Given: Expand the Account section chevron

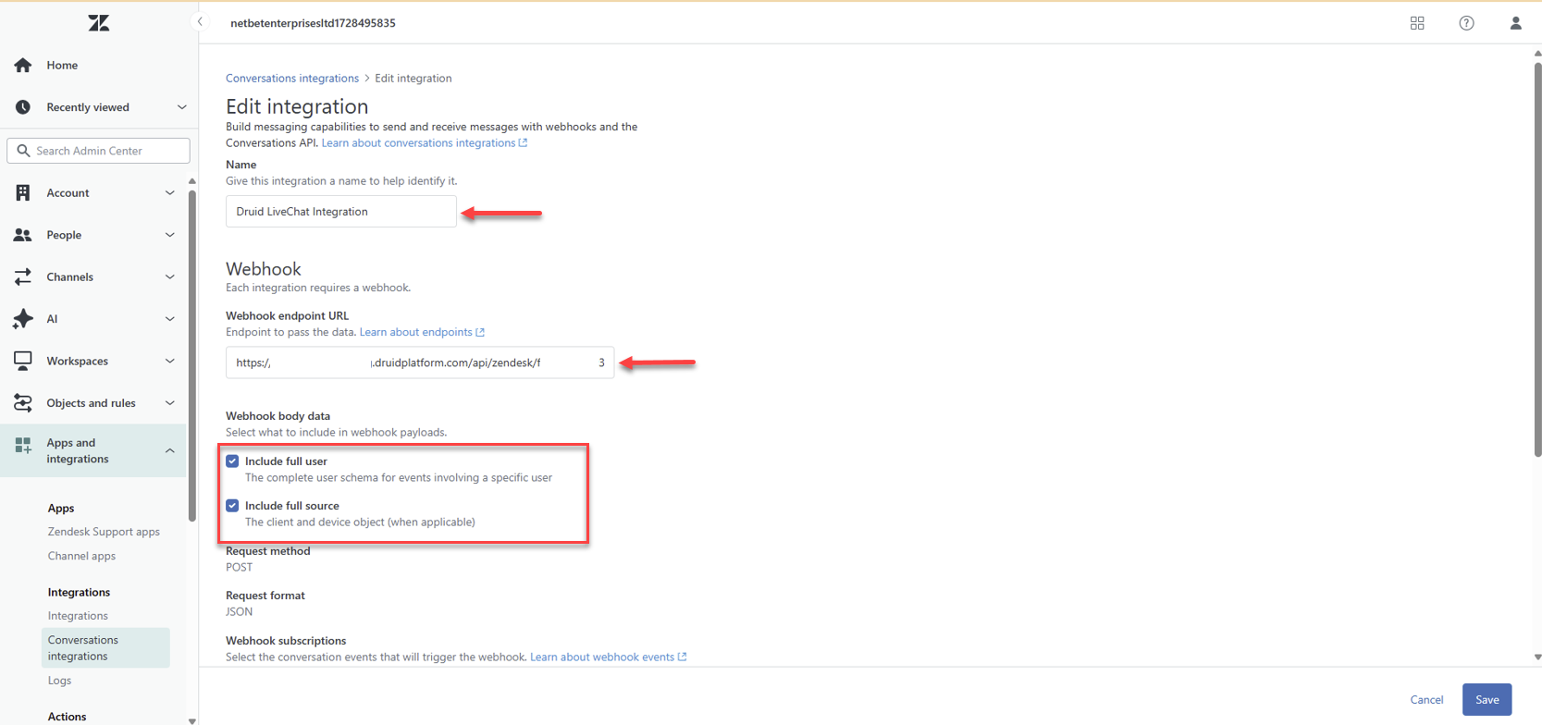Looking at the screenshot, I should coord(169,192).
